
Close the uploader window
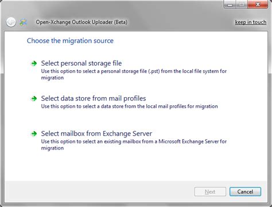click(x=258, y=4)
